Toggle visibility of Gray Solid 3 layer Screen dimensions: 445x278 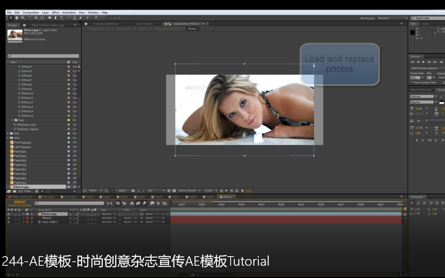pyautogui.click(x=8, y=222)
